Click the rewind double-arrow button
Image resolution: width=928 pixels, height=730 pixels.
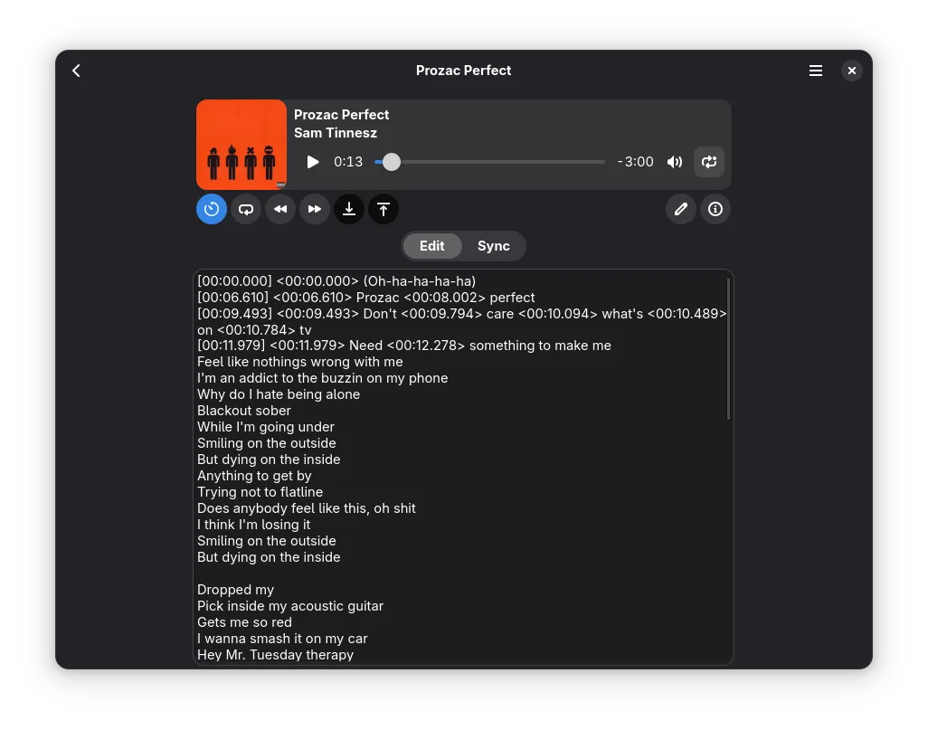[280, 209]
